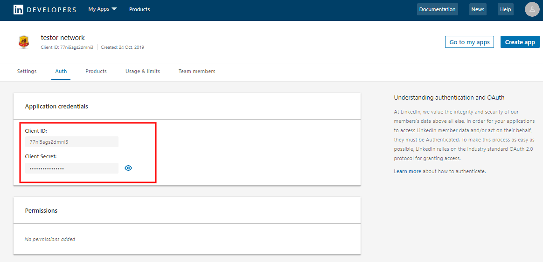Image resolution: width=543 pixels, height=262 pixels.
Task: Switch to the Products tab
Action: [96, 72]
